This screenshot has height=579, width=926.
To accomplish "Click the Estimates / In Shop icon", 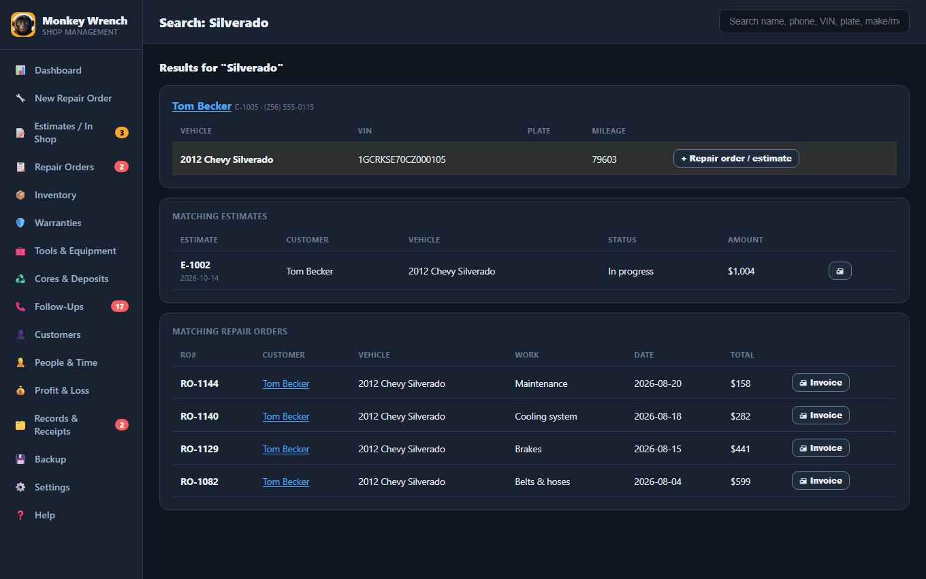I will [x=20, y=133].
